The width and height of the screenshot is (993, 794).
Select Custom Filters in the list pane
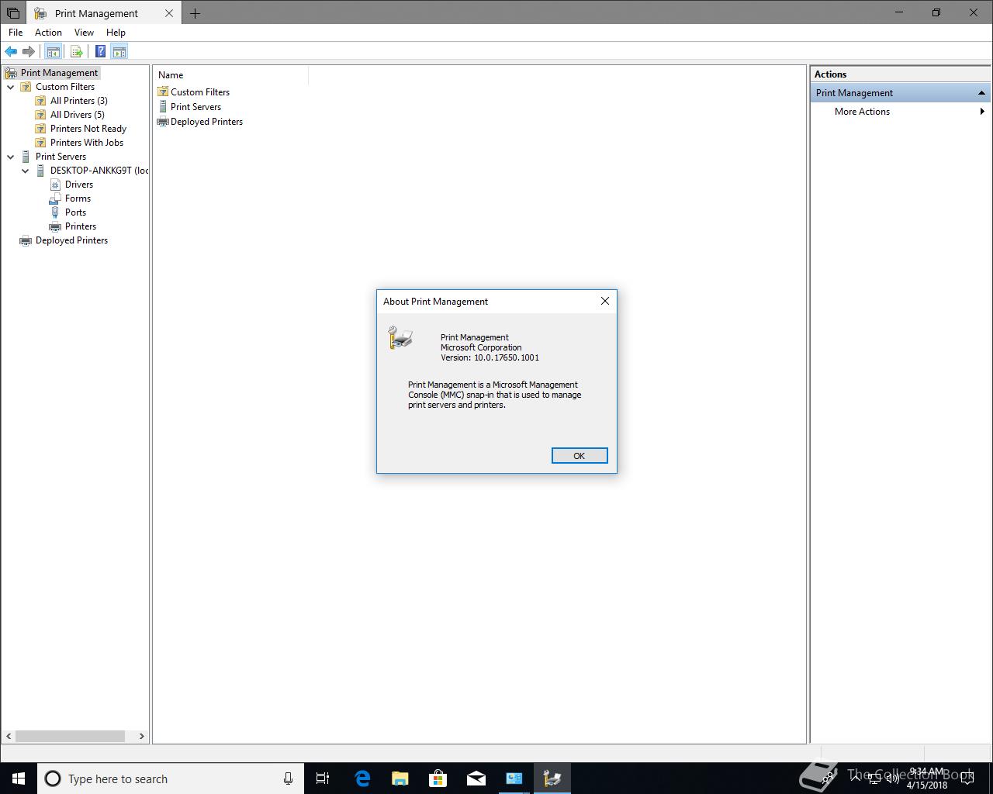tap(193, 92)
